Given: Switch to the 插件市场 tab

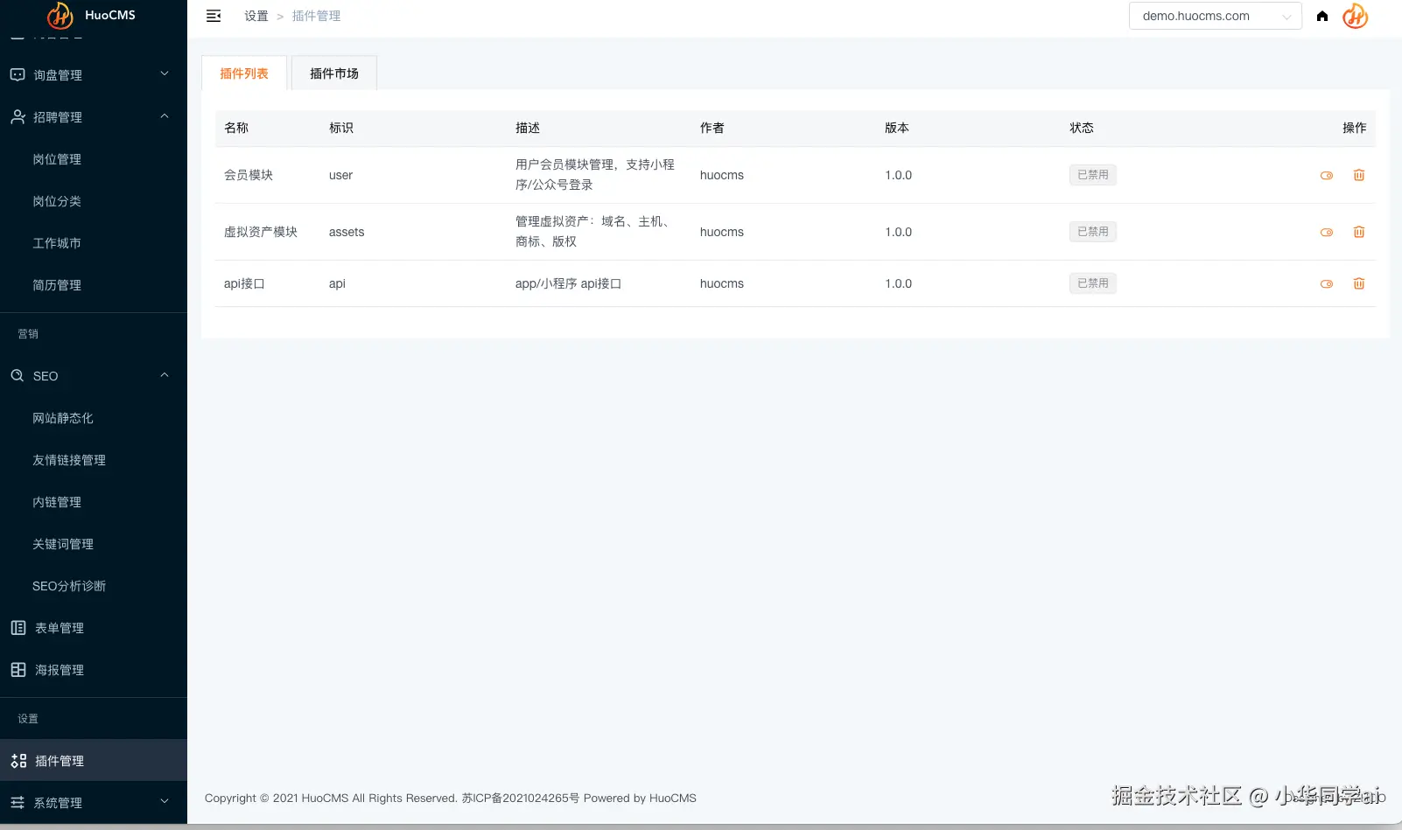Looking at the screenshot, I should [334, 73].
